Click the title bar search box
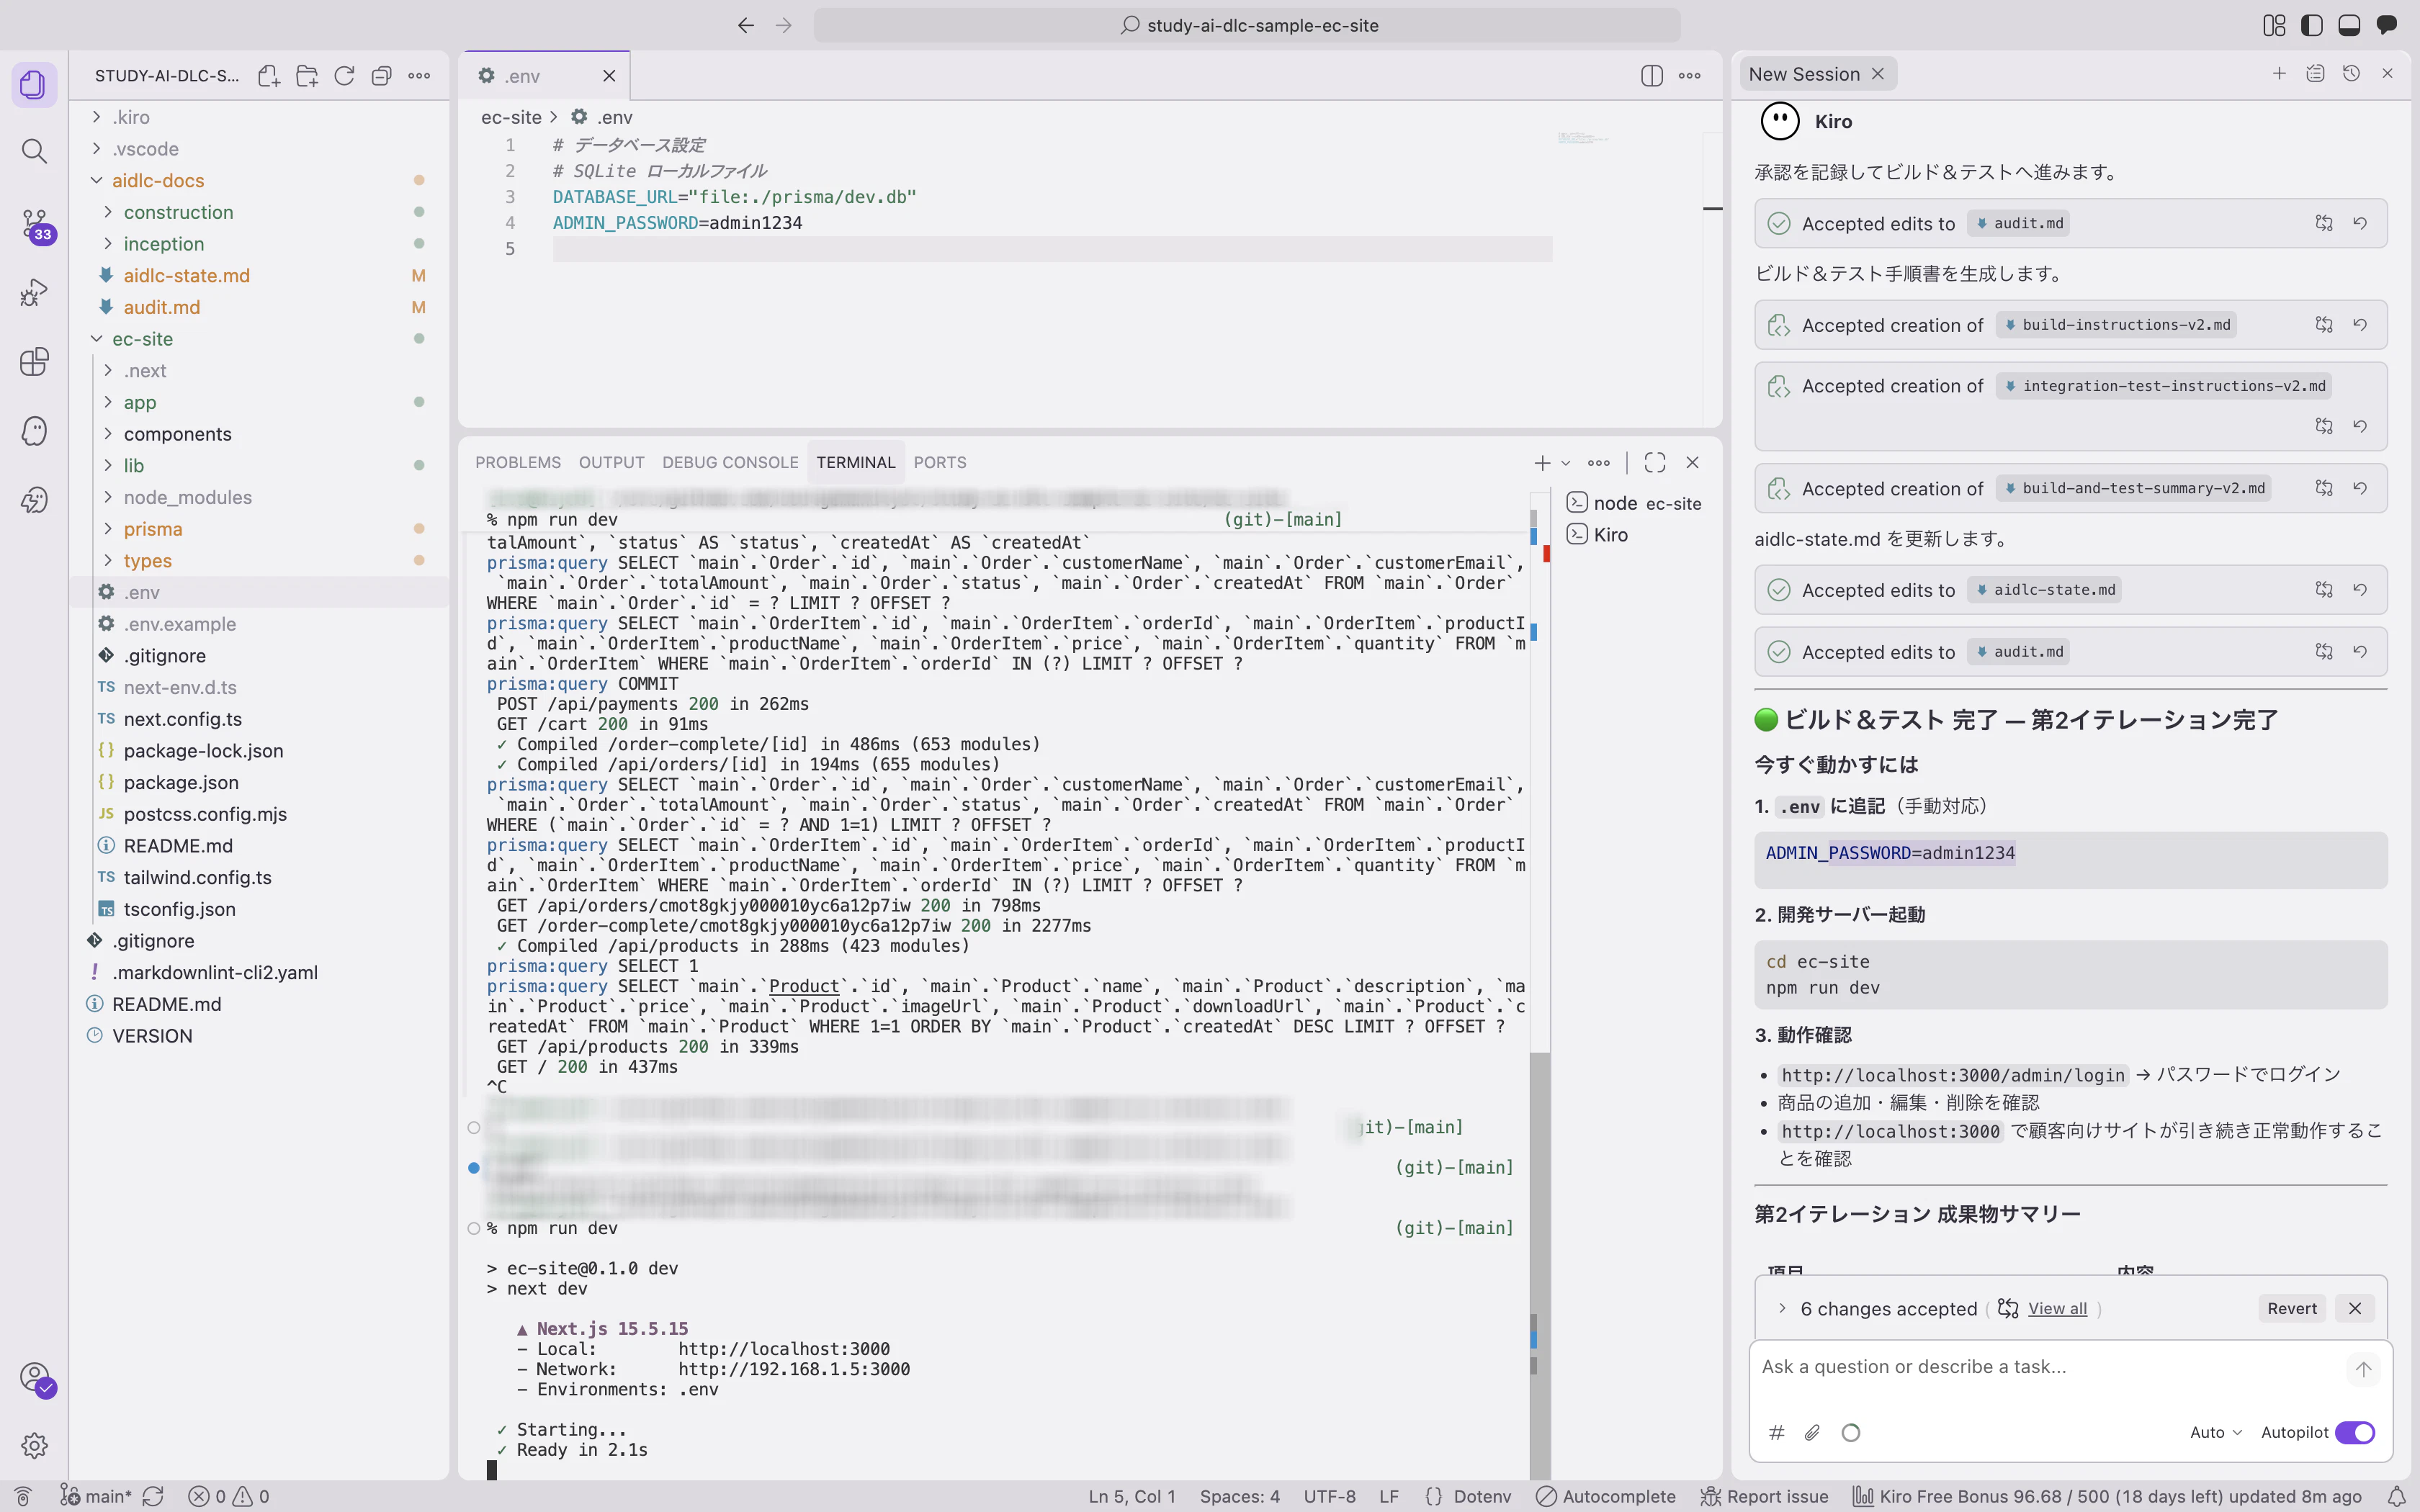2420x1512 pixels. tap(1247, 25)
